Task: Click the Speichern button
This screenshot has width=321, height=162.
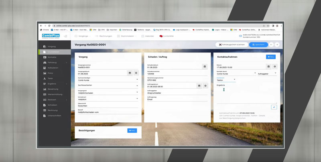Action: point(258,44)
